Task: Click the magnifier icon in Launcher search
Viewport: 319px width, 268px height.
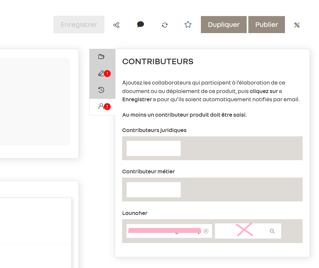Action: pos(272,231)
